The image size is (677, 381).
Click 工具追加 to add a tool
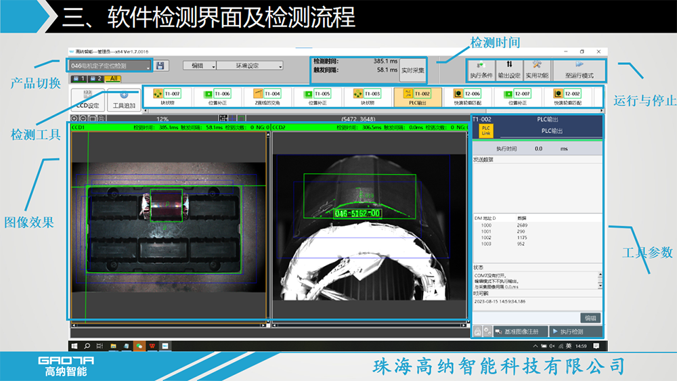(123, 100)
